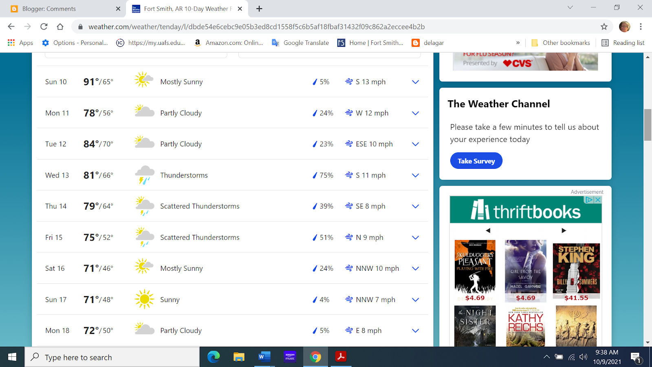Close the Blogger: Comments tab
Screen dimensions: 652x367
tap(118, 9)
